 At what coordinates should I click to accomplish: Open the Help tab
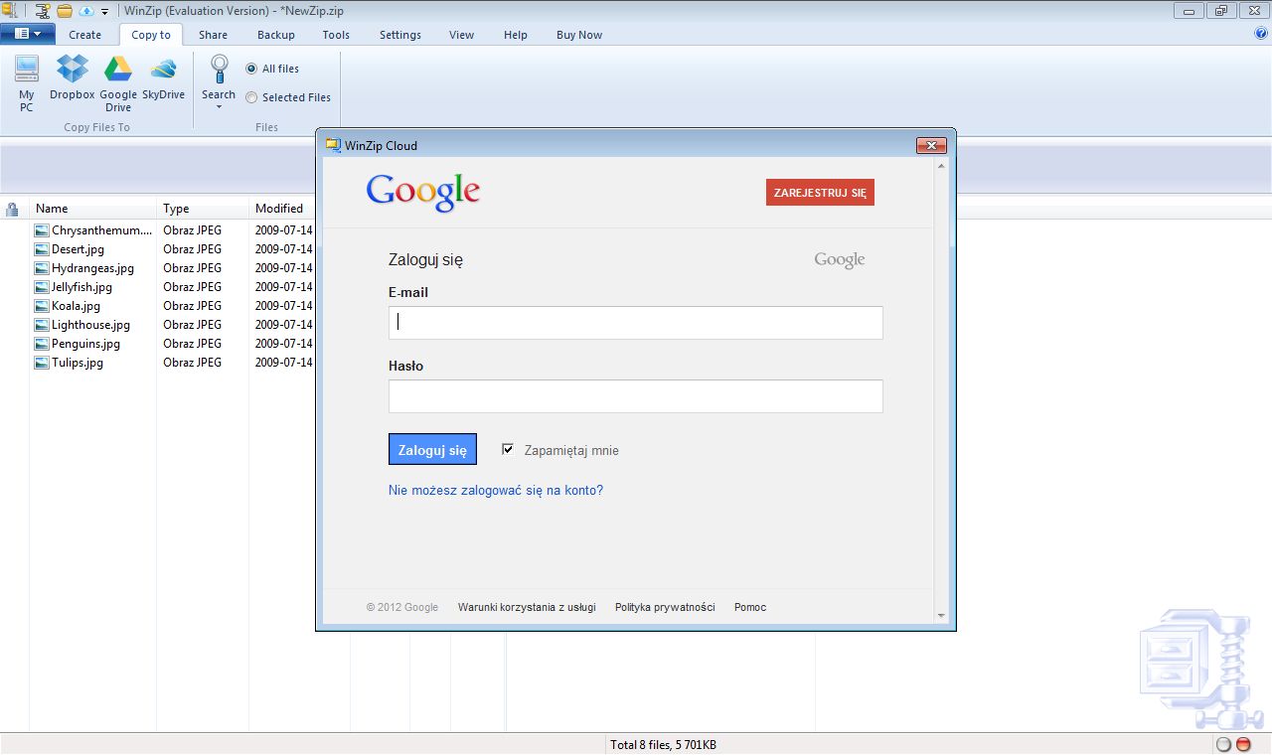515,35
